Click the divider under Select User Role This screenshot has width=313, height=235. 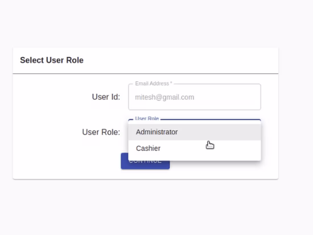pos(145,73)
